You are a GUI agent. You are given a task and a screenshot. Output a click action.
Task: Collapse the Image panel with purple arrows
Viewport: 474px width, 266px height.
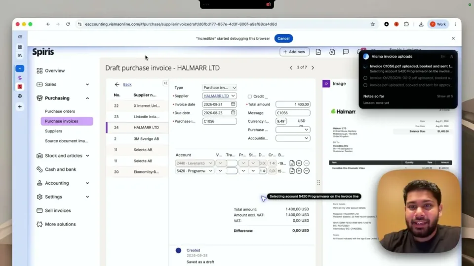[326, 84]
